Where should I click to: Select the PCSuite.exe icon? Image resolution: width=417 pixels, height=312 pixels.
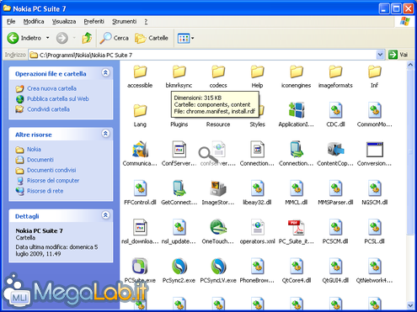[140, 271]
